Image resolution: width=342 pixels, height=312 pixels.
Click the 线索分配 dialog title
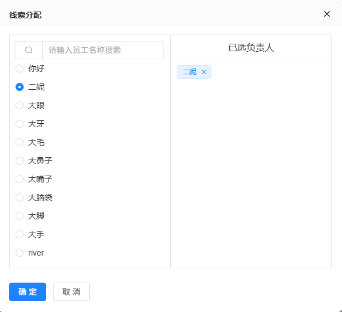25,16
